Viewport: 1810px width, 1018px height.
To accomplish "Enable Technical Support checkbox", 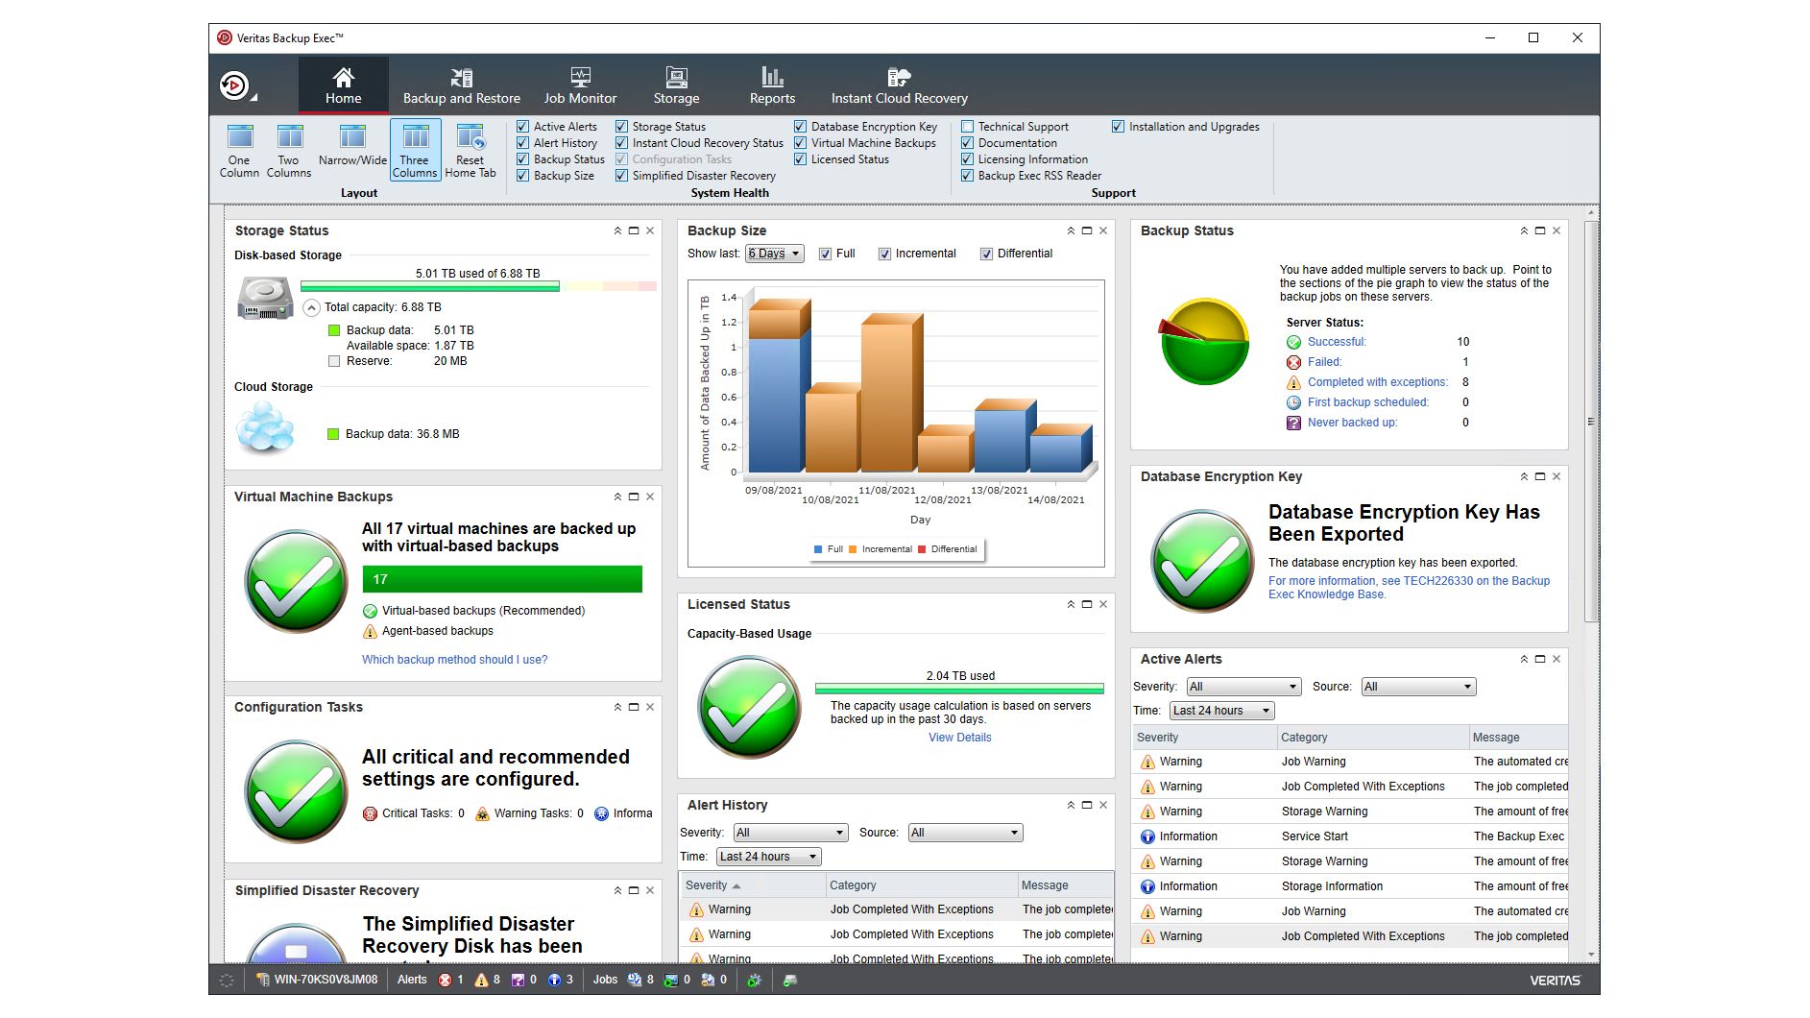I will [968, 127].
